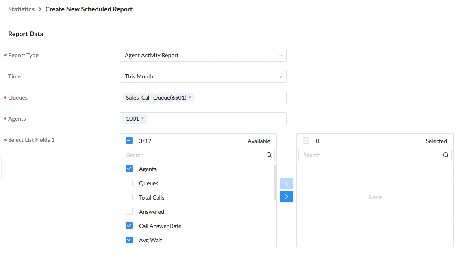The image size is (463, 254).
Task: Uncheck the Agents field checkbox
Action: pos(129,169)
